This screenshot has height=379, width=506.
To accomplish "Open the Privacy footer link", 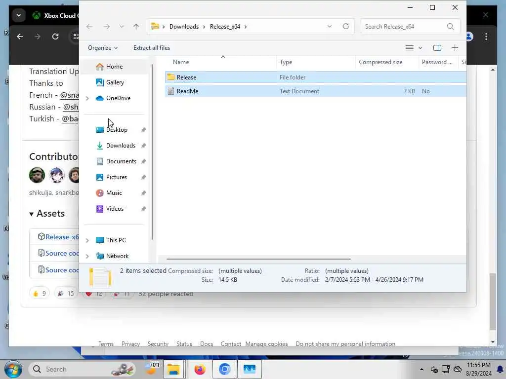I will tap(130, 344).
